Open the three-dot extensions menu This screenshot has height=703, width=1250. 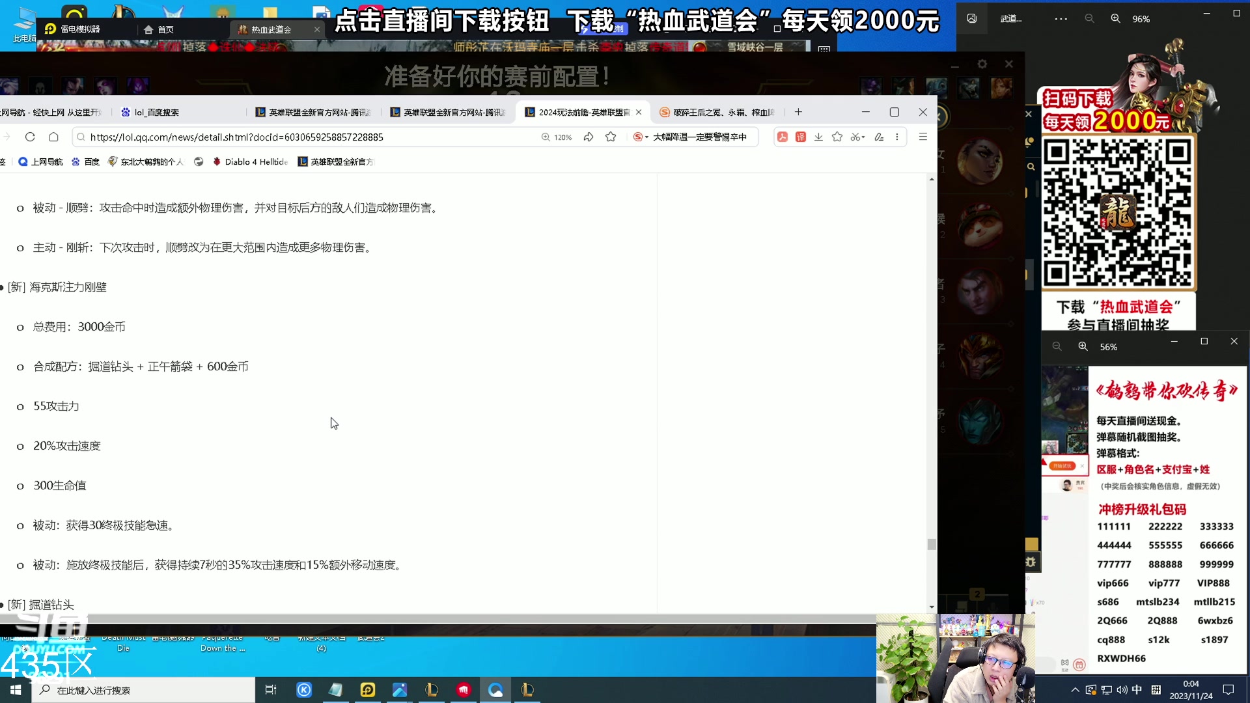click(897, 137)
